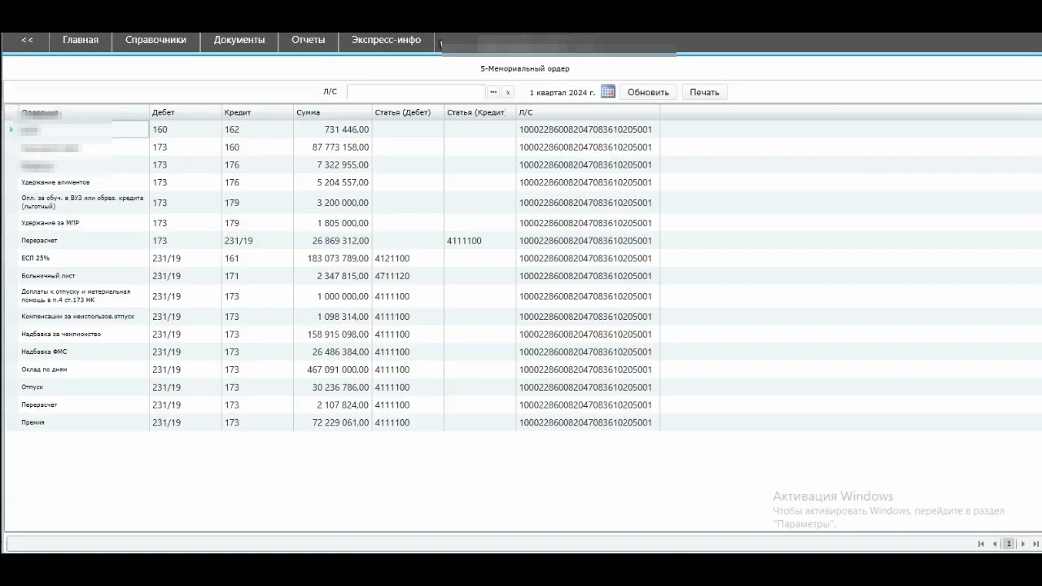The width and height of the screenshot is (1042, 586).
Task: Click the 4121100 debit article cell
Action: (x=408, y=258)
